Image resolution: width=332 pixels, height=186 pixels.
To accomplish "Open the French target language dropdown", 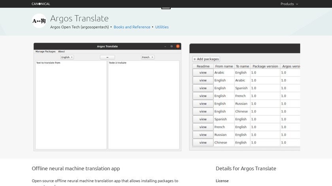I will [x=147, y=57].
